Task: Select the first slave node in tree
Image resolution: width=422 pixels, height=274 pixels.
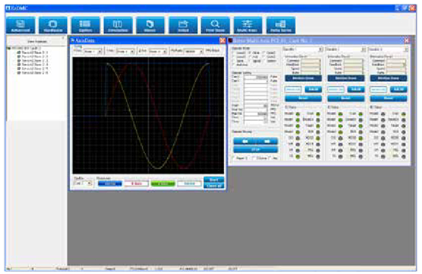Action: (x=33, y=52)
